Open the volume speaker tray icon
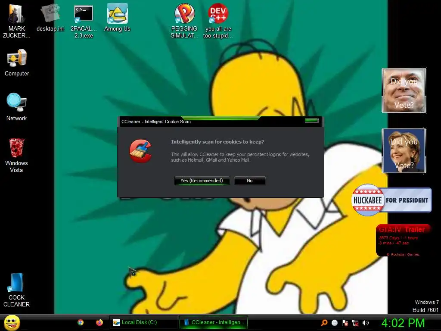Image resolution: width=441 pixels, height=331 pixels. (x=365, y=323)
